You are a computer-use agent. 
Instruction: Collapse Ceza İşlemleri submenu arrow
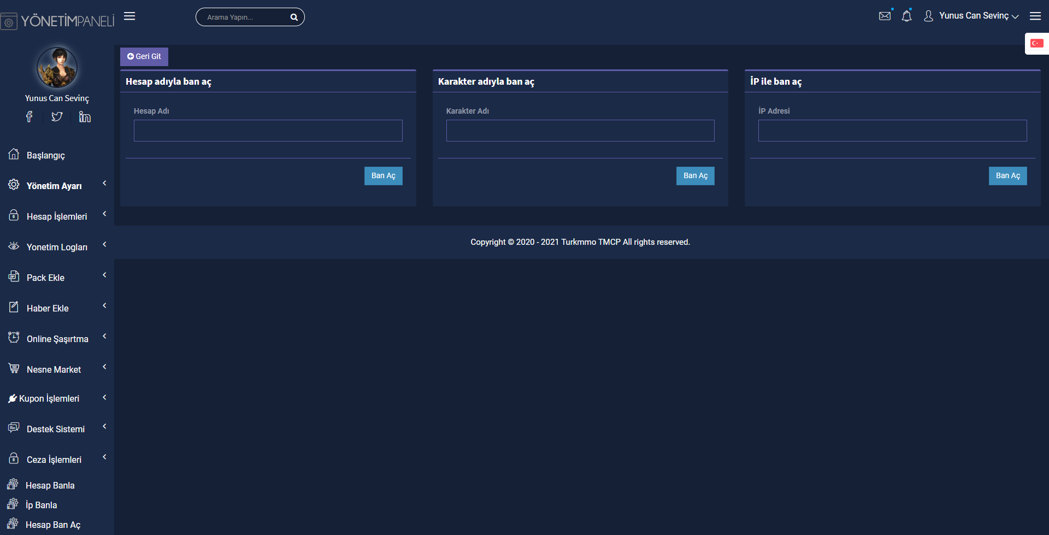click(104, 457)
